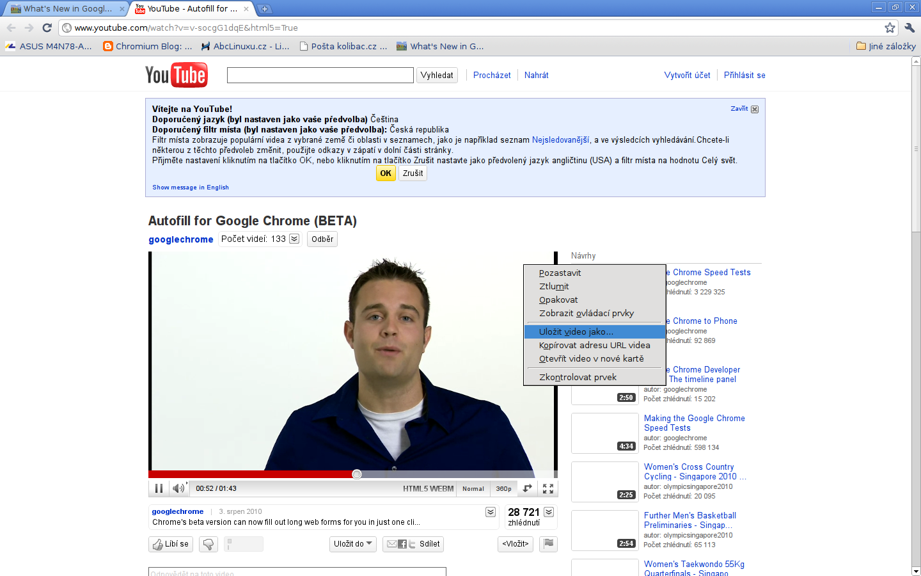The width and height of the screenshot is (921, 576).
Task: Like the video with Líbí se button
Action: [x=171, y=544]
